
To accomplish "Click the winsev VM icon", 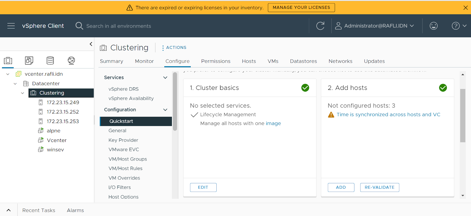I will coord(41,149).
